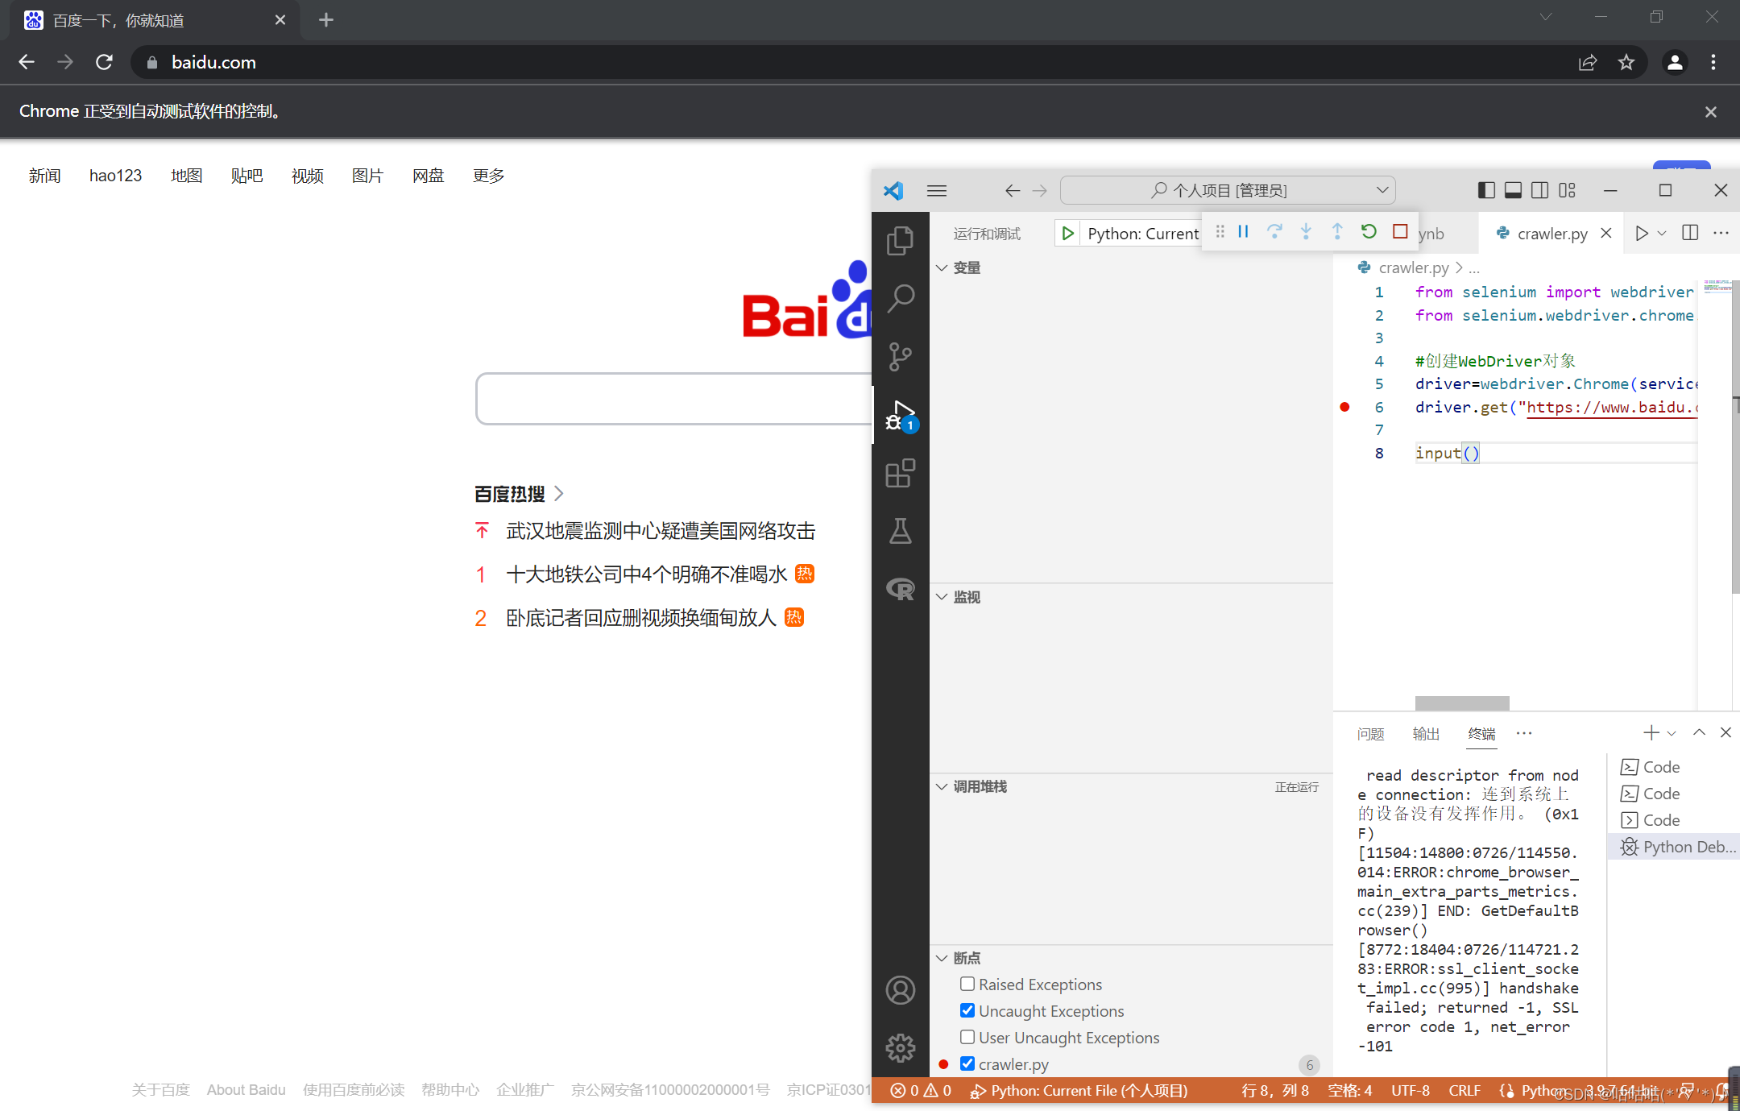The height and width of the screenshot is (1111, 1740).
Task: Click the debug Step Into icon
Action: (1306, 232)
